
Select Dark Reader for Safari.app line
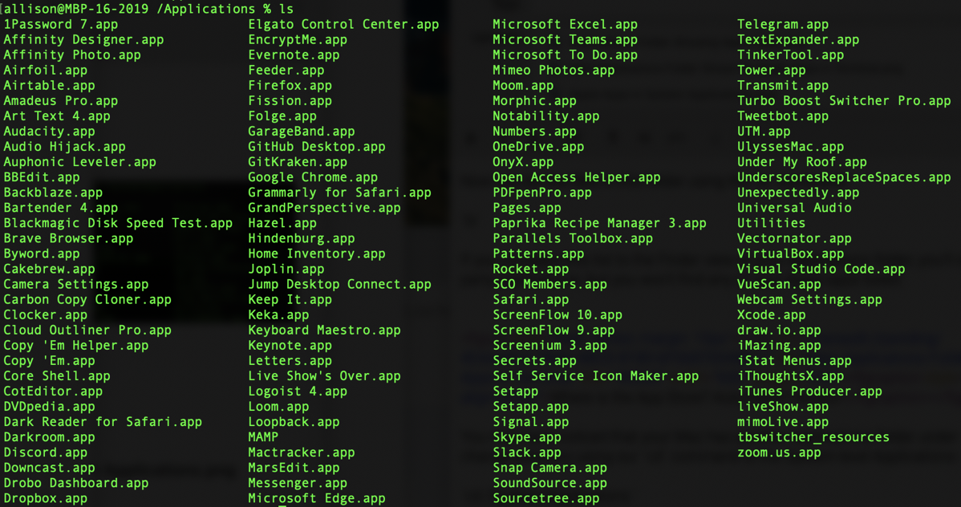(103, 422)
